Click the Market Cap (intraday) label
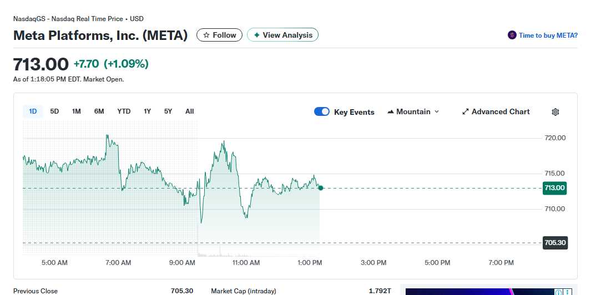The width and height of the screenshot is (591, 295). pos(244,291)
